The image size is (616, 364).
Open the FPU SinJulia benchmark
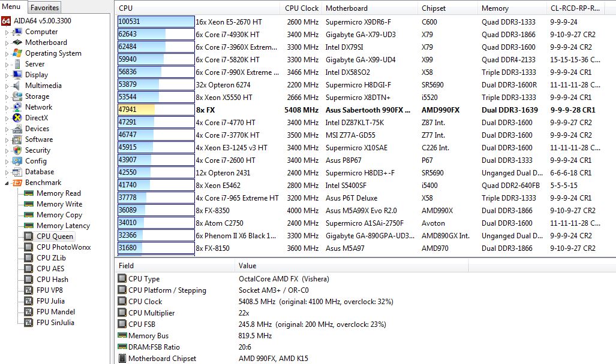pos(55,323)
